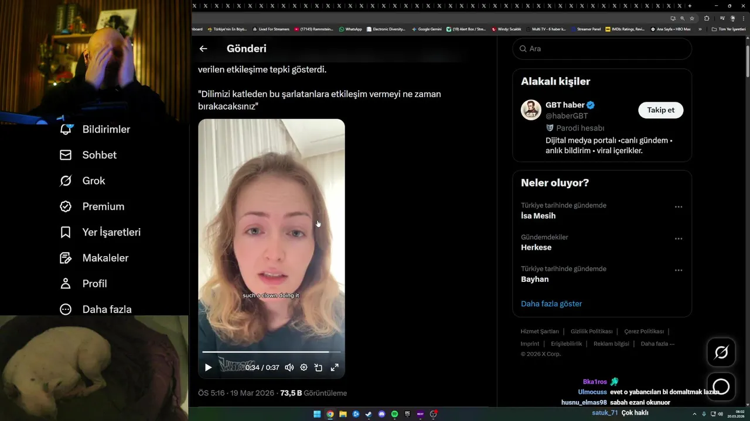
Task: Click Daha fazla göster link
Action: pyautogui.click(x=551, y=303)
